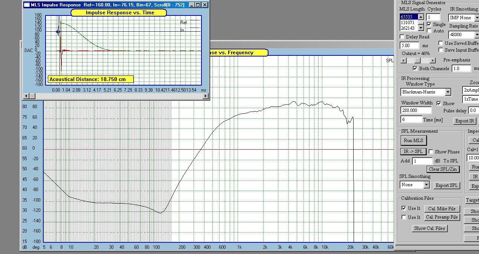Click the Show Cal. Files button
This screenshot has width=479, height=254.
tap(430, 228)
